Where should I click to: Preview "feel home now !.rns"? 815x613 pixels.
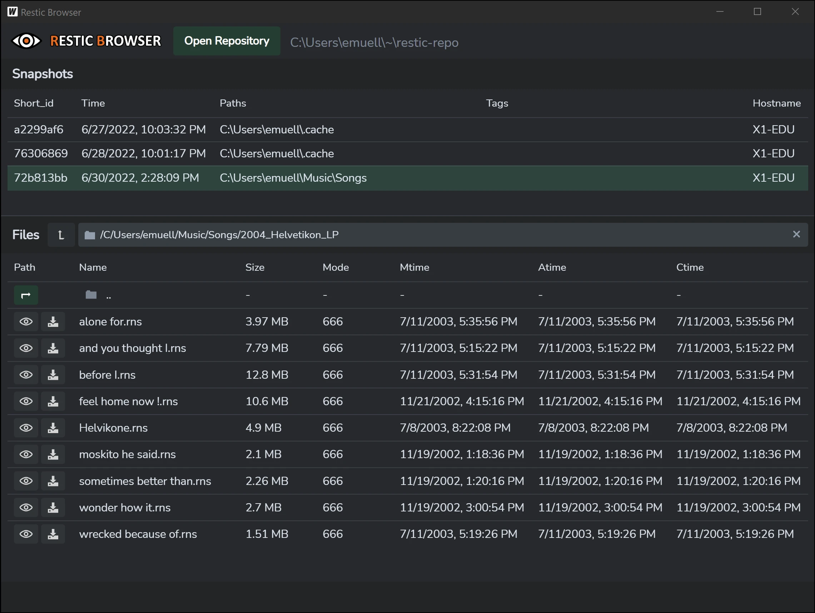(x=26, y=401)
